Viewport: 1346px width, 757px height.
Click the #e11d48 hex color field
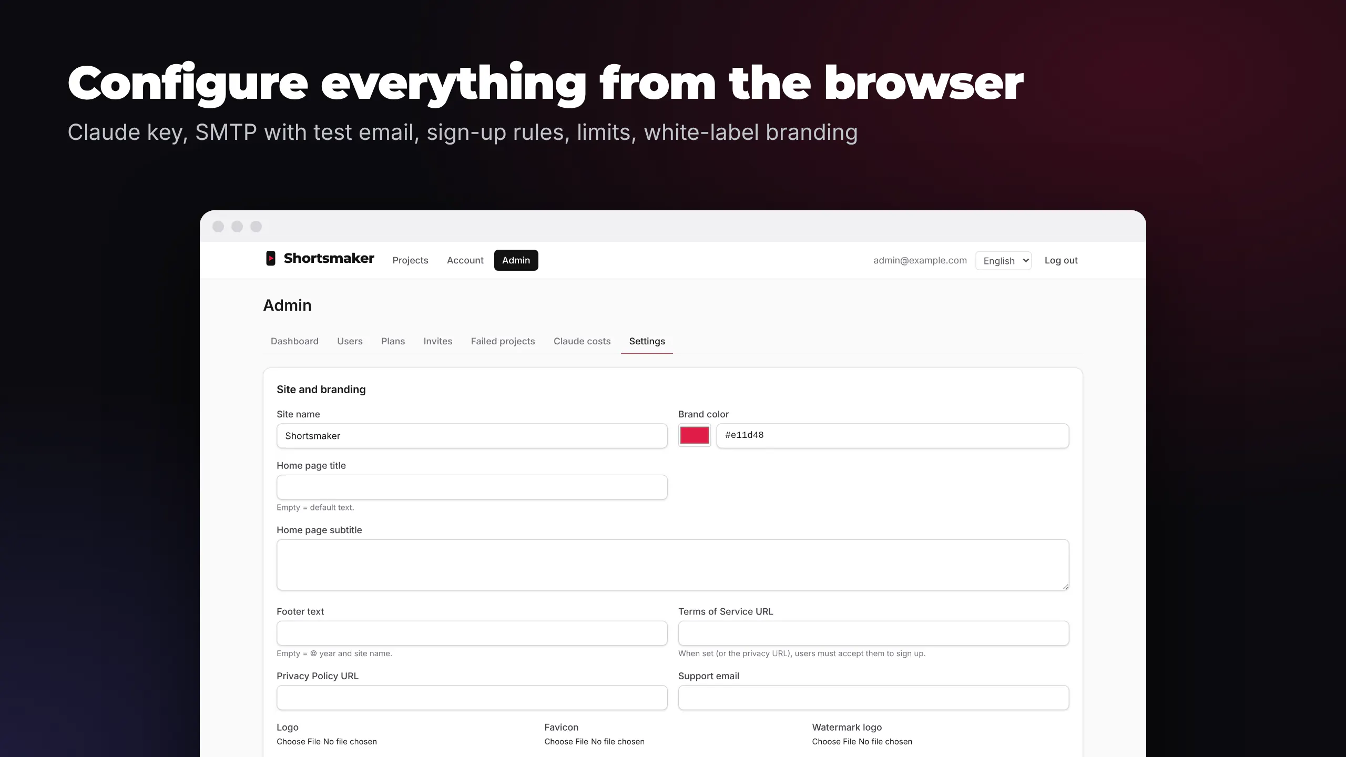pos(892,436)
